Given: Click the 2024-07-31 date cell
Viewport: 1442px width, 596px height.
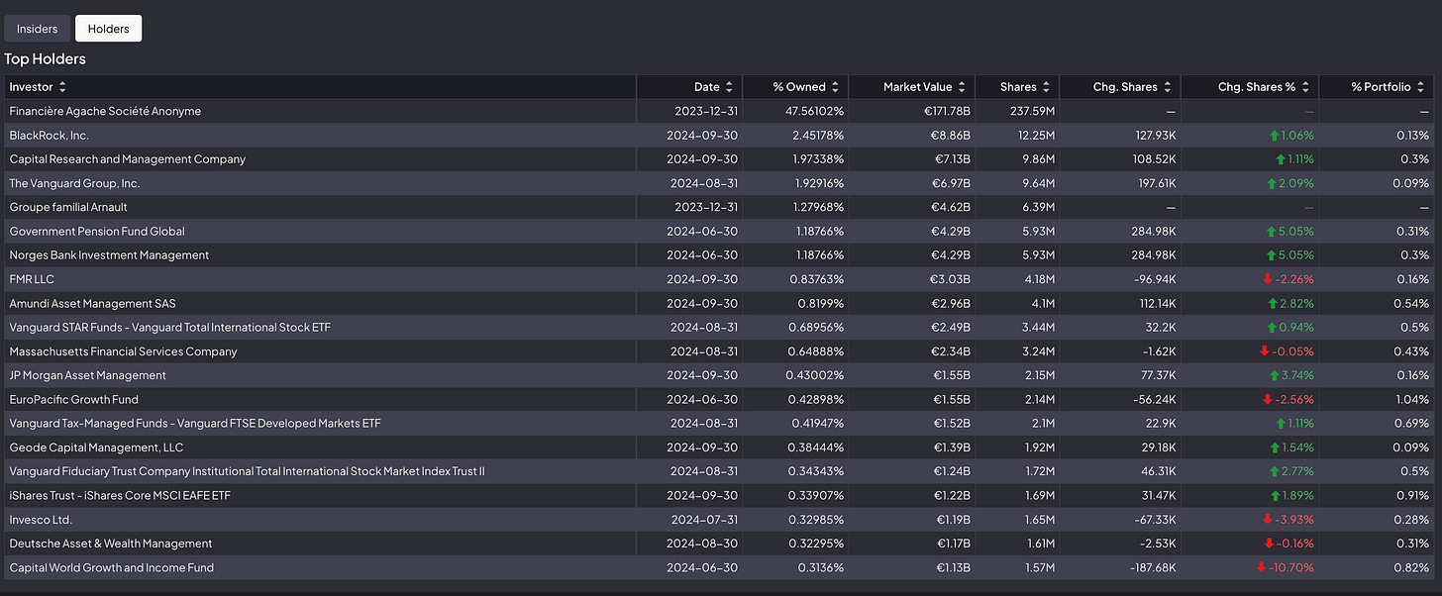Looking at the screenshot, I should 702,520.
